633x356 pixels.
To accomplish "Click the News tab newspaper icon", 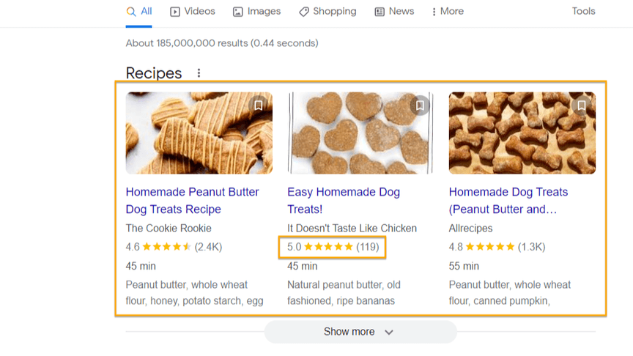I will point(380,12).
